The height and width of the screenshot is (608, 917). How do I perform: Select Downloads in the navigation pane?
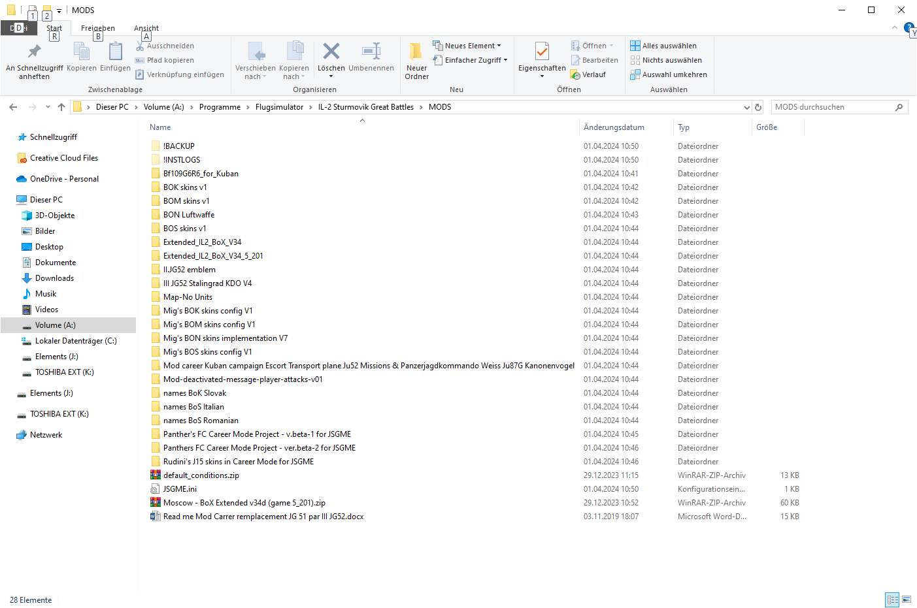coord(54,278)
